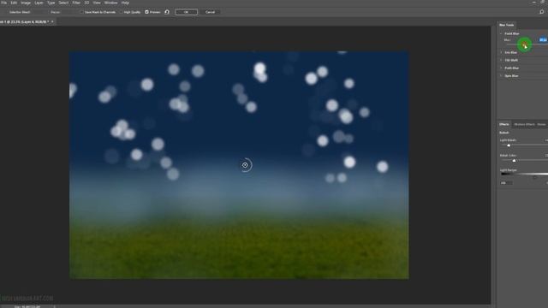Click the Light Range gradient slider
The image size is (548, 308).
click(x=524, y=174)
